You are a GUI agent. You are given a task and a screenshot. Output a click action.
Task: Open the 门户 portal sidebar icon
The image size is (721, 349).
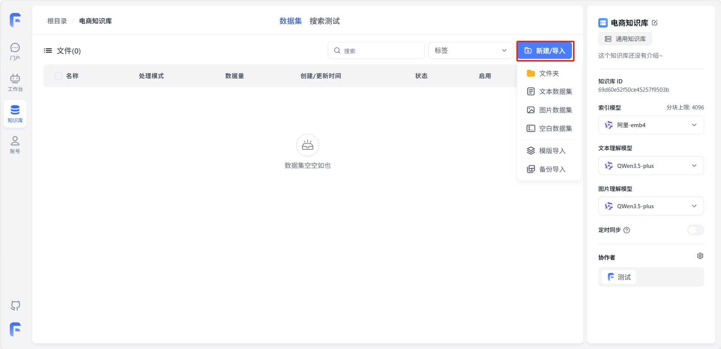15,51
